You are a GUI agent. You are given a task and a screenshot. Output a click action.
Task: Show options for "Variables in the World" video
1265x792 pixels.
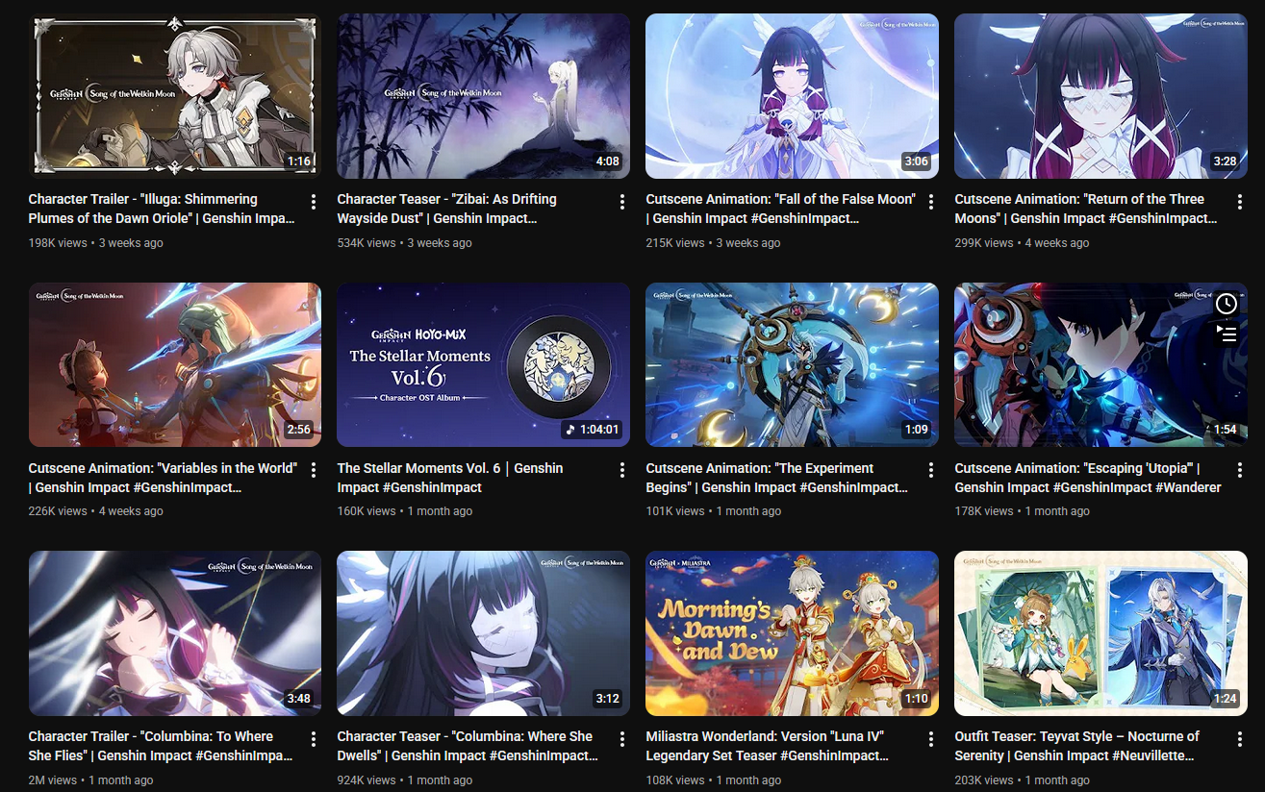pyautogui.click(x=314, y=470)
